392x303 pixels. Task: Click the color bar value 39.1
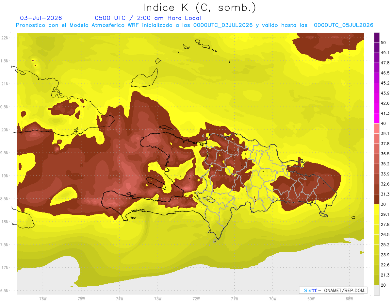click(385, 133)
